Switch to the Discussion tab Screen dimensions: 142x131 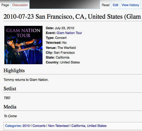(20, 5)
